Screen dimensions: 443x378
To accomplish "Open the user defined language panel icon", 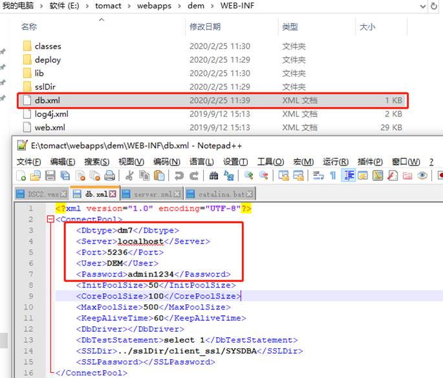I will [363, 176].
